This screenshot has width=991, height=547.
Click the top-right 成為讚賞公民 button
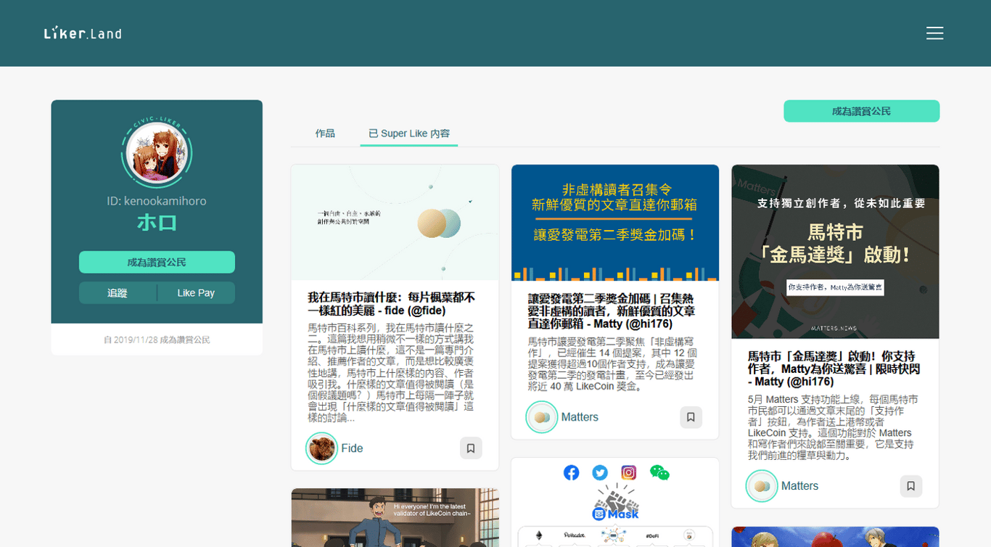point(861,111)
